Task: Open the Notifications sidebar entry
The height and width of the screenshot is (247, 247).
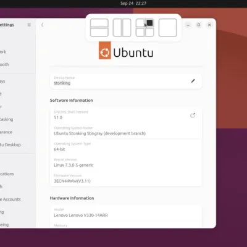Action: 17,174
